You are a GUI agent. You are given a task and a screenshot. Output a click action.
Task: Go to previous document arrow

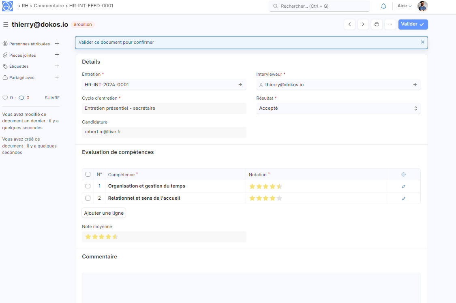pos(350,24)
